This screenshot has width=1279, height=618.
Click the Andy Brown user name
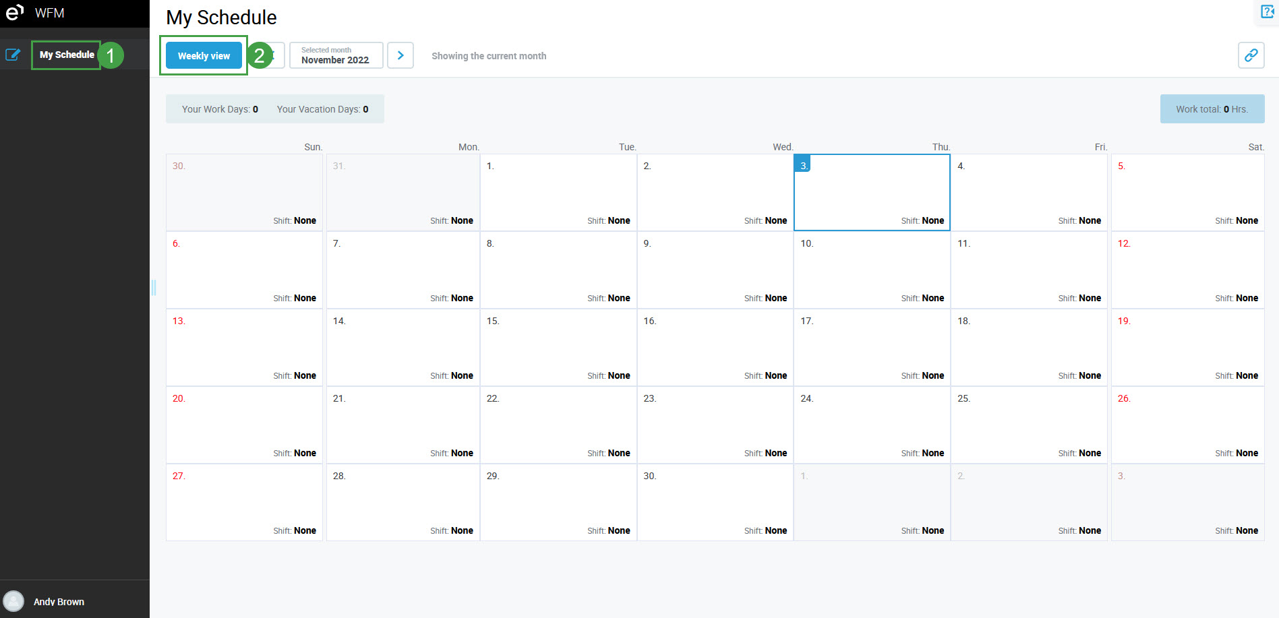(59, 602)
